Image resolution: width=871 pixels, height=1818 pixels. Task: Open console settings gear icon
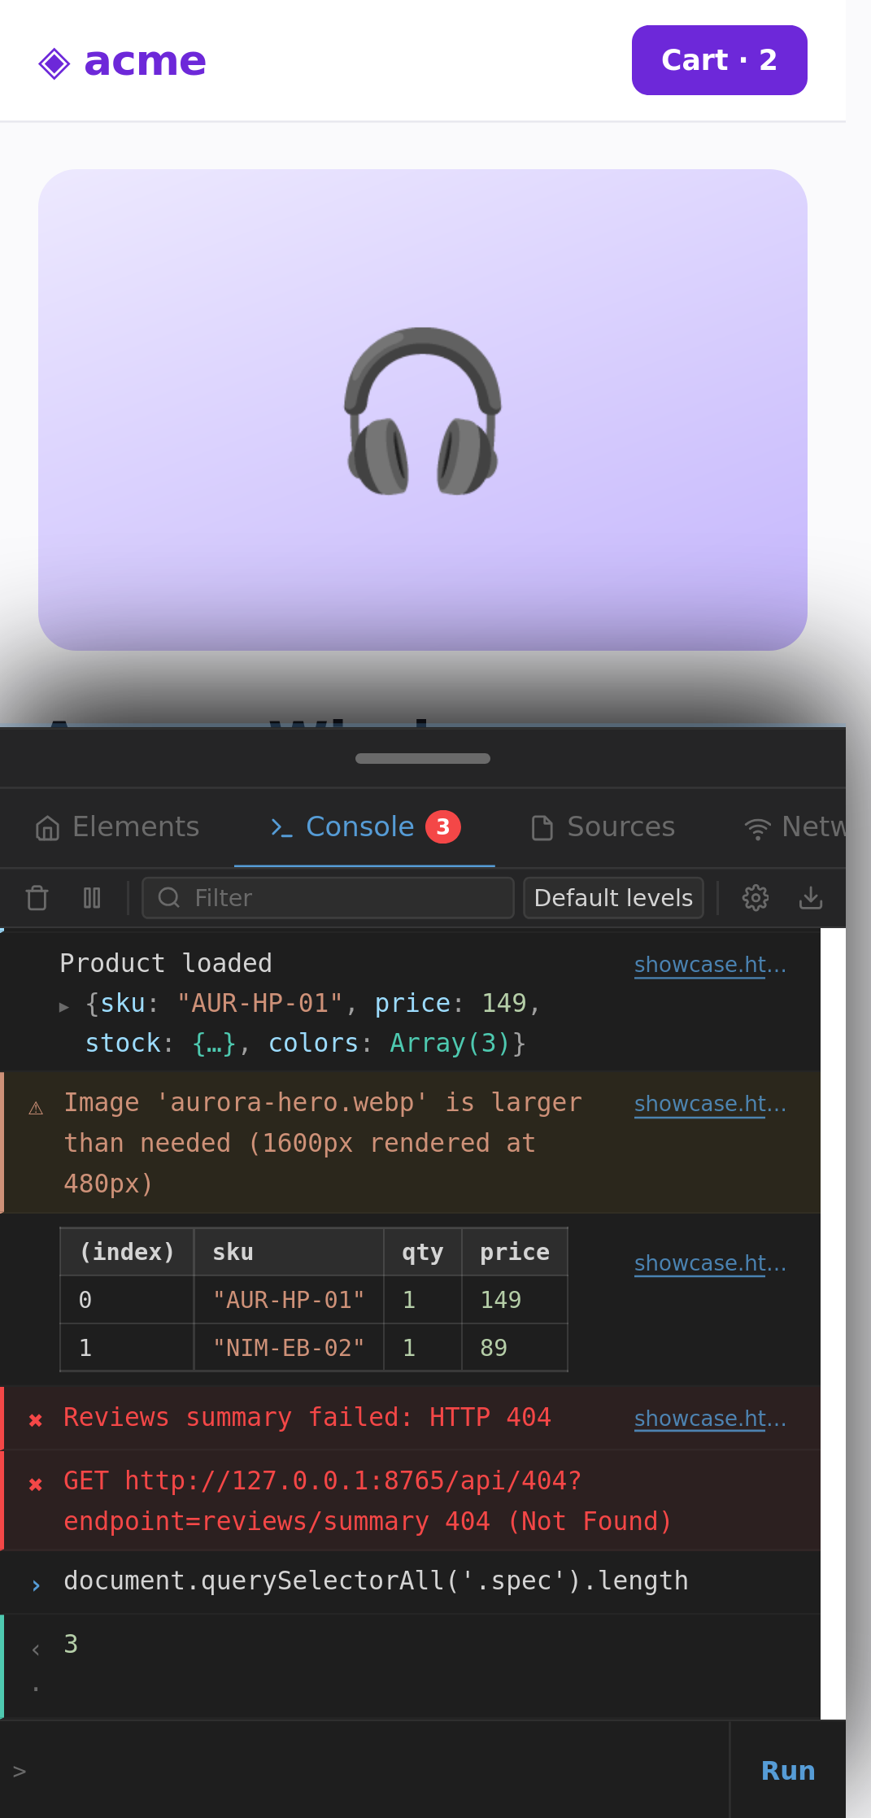756,898
